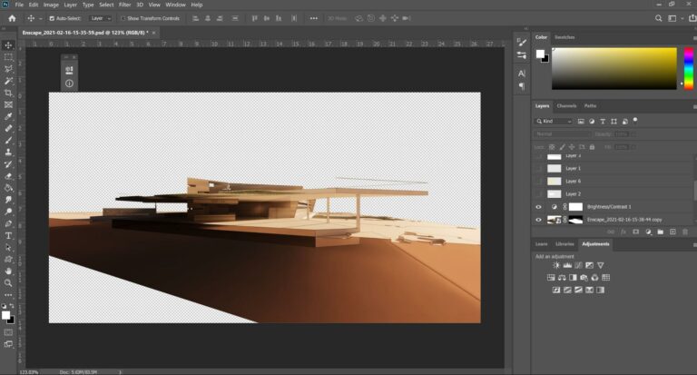The height and width of the screenshot is (375, 697).
Task: Open the Color panel flyout menu
Action: (694, 38)
